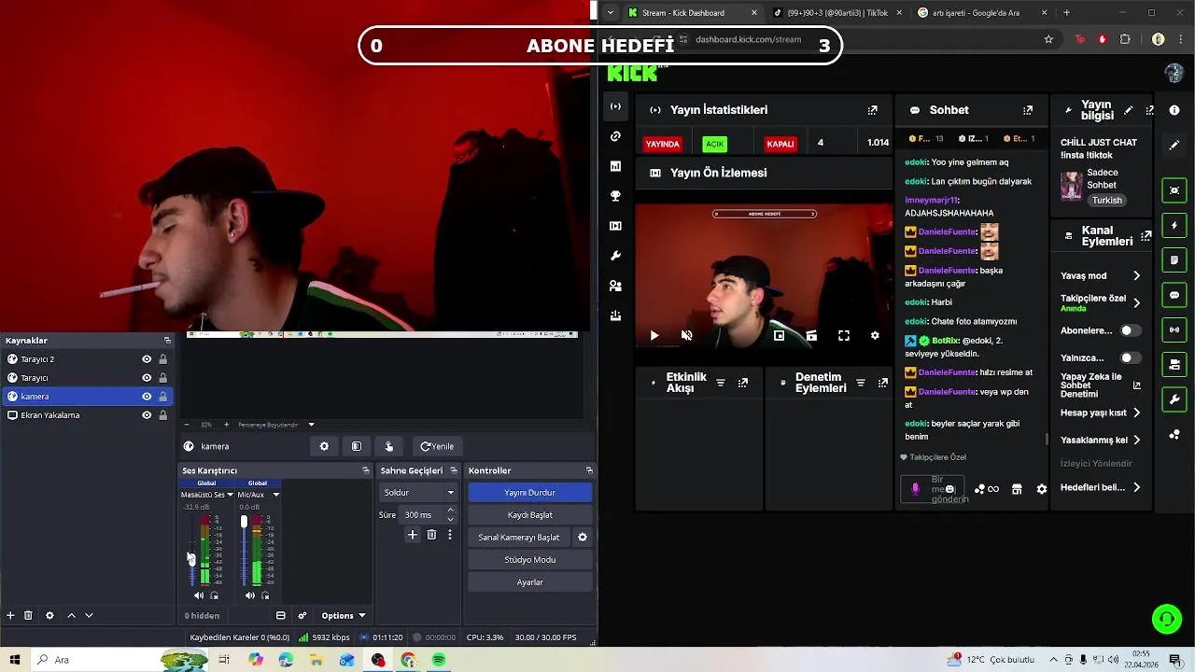Mute the Mic/Aux speaker icon

coord(250,595)
